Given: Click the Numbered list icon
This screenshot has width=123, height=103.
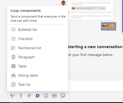Looking at the screenshot, I should (13, 48).
